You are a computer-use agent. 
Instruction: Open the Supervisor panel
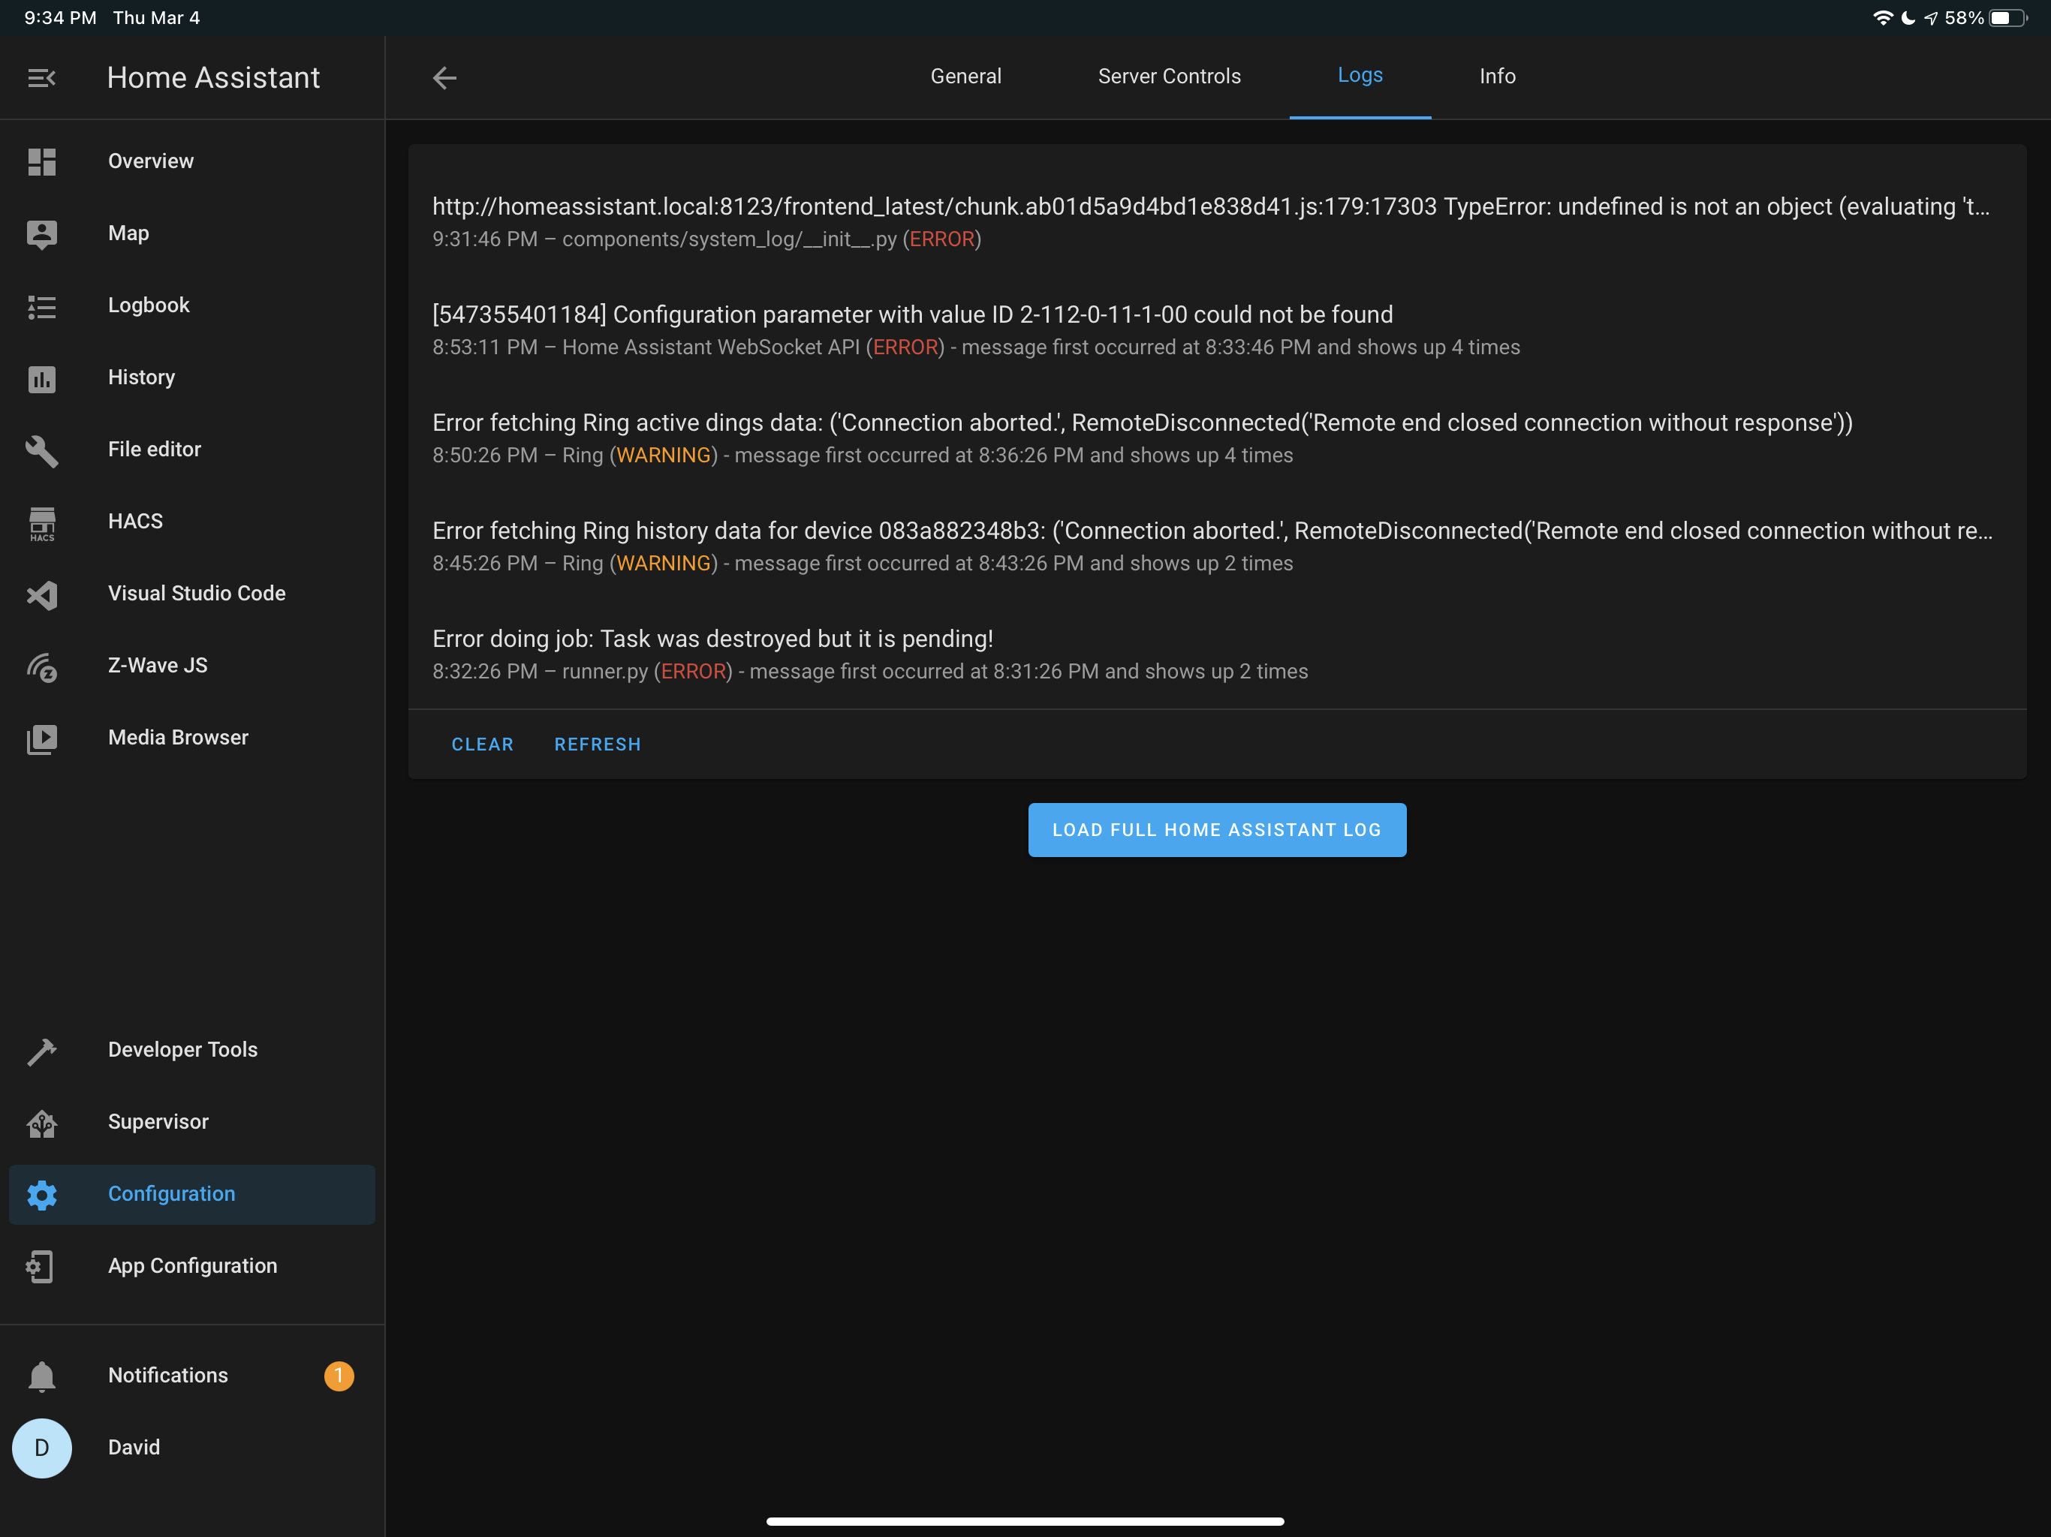point(158,1122)
